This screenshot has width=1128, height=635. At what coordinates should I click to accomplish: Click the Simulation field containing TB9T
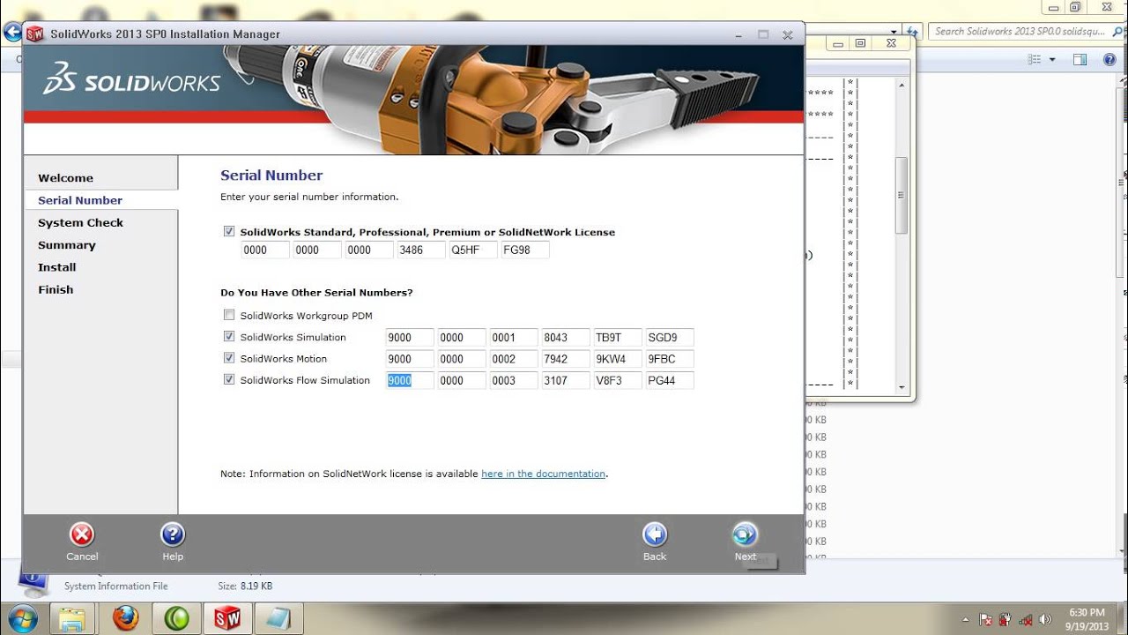(x=618, y=337)
